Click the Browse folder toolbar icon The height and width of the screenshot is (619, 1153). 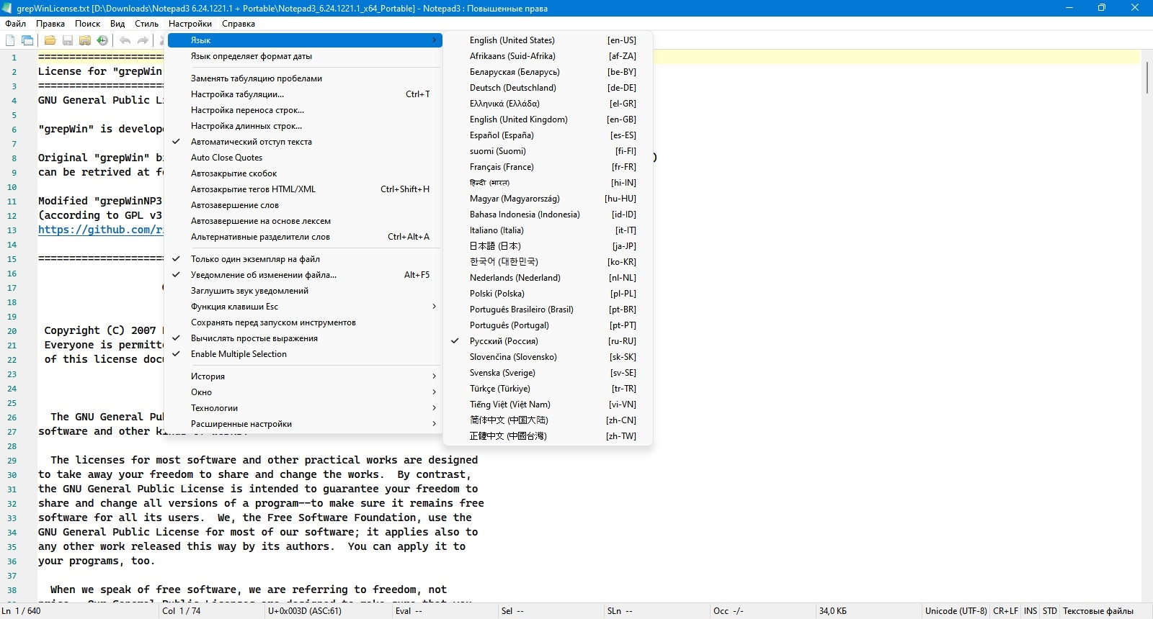[x=85, y=40]
